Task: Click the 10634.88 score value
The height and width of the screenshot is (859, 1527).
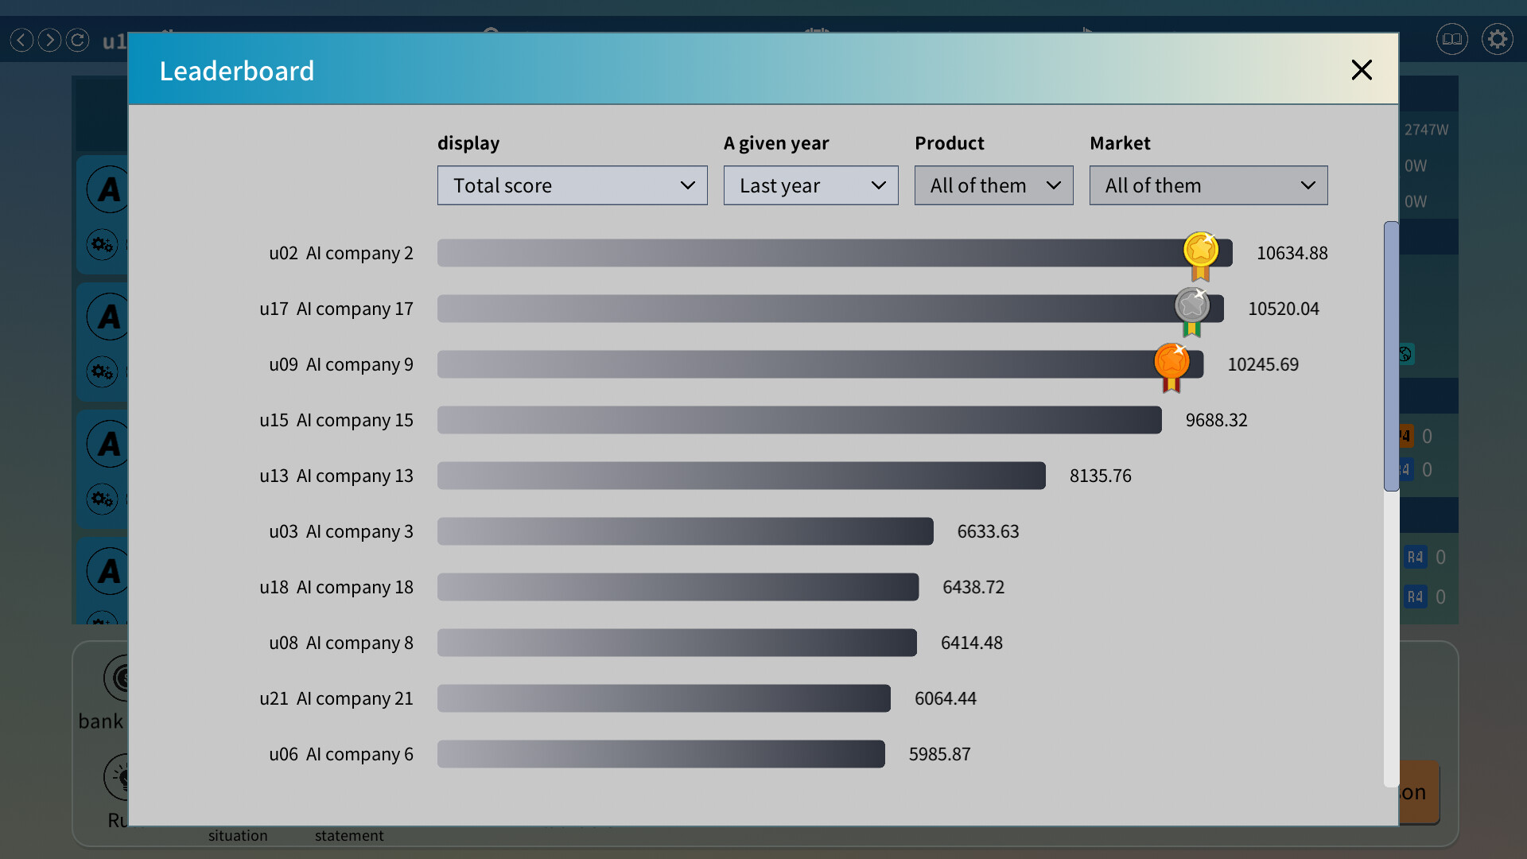Action: [x=1292, y=253]
